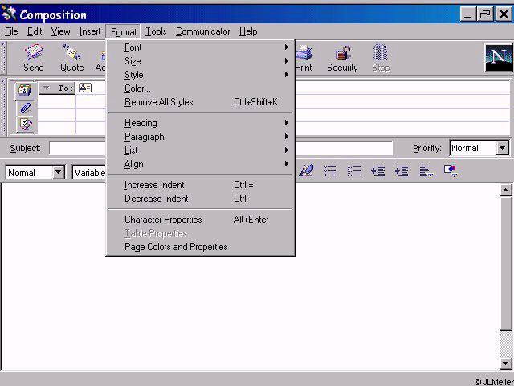This screenshot has height=386, width=514.
Task: Click the Send toolbar icon
Action: (34, 58)
